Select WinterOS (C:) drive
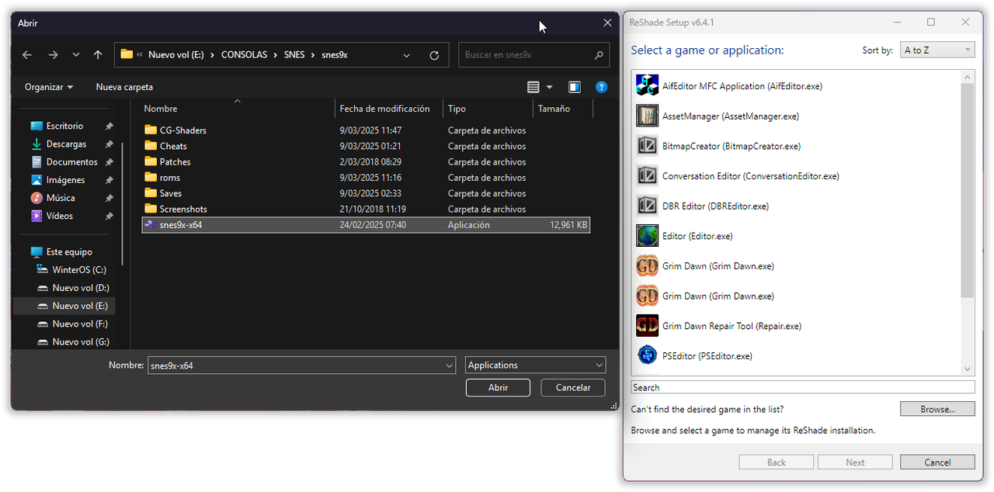 (x=79, y=270)
